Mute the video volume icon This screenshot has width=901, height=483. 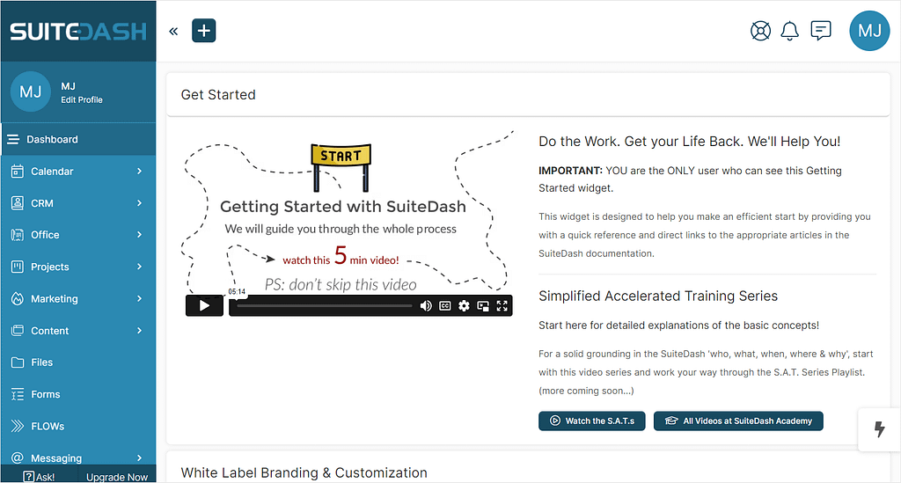426,306
